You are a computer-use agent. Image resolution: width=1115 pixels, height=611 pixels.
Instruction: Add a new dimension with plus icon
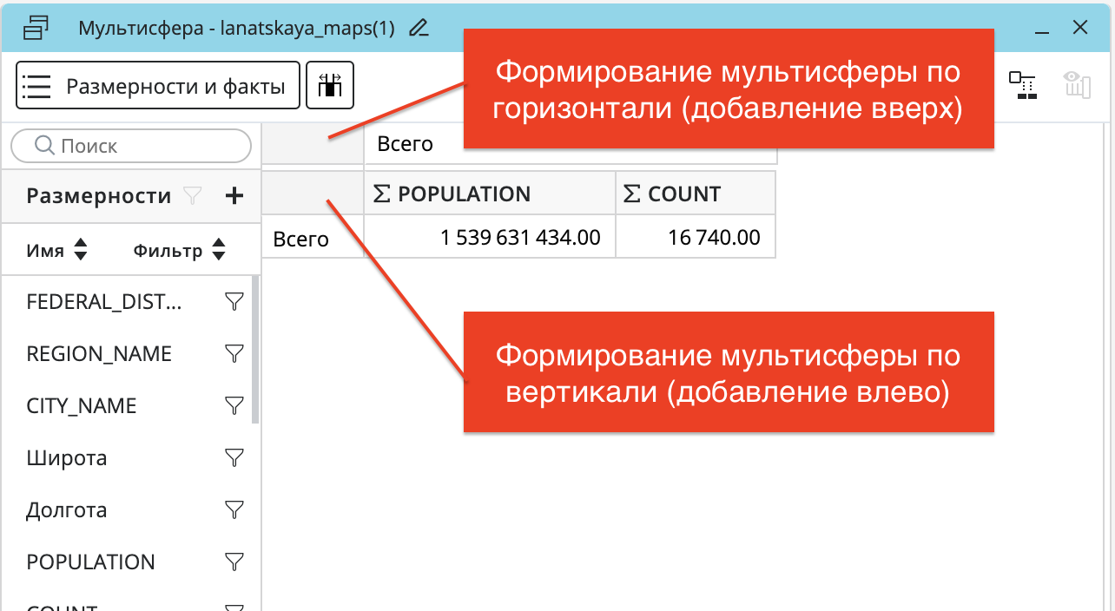point(234,196)
